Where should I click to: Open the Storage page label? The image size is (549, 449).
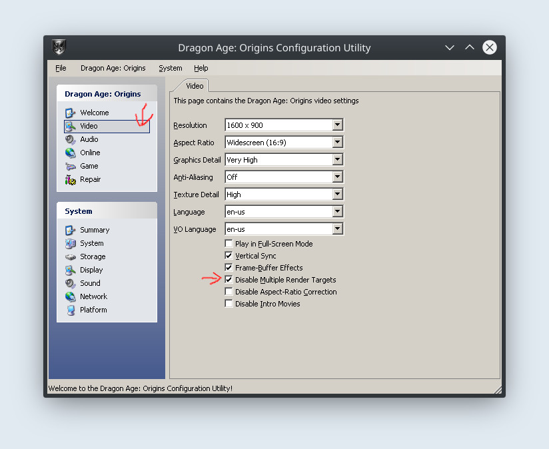tap(93, 256)
